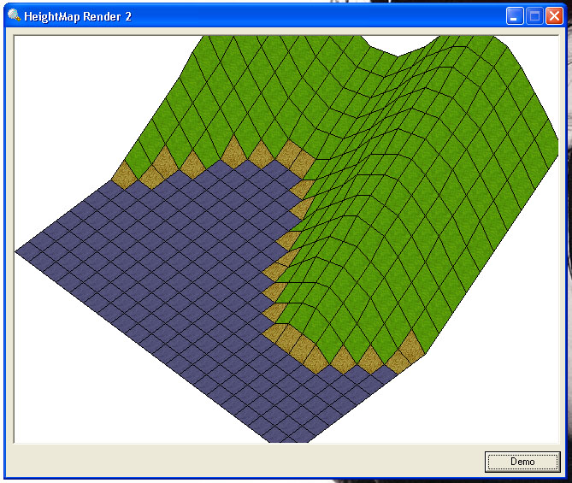Click the green terrain in the upper left slope
Screen dimensions: 572x483
pos(197,94)
